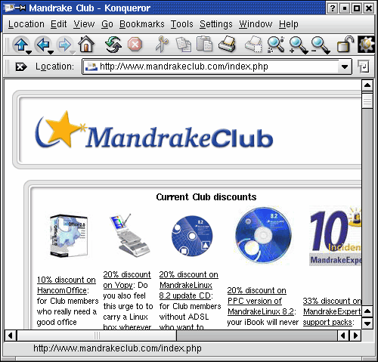
Task: Click the Paste clipboard icon
Action: (x=204, y=45)
